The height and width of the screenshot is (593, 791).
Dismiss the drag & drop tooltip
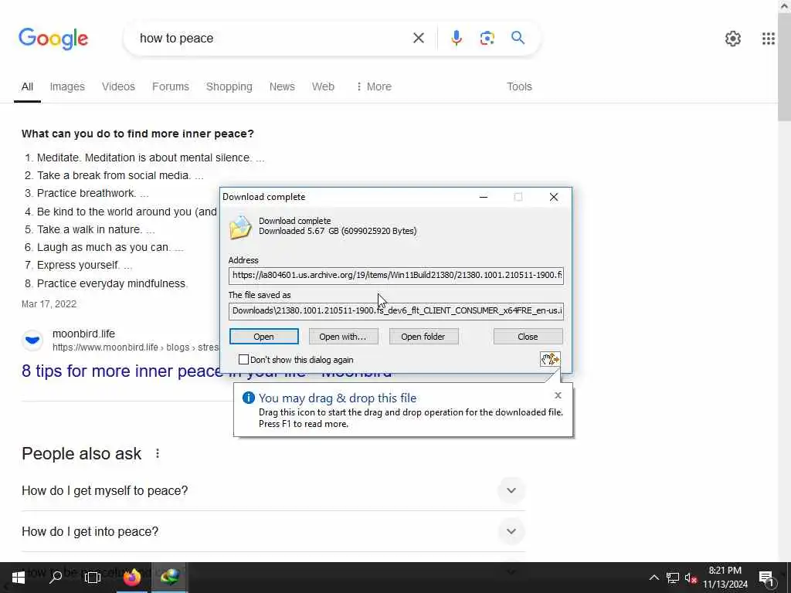coord(558,395)
